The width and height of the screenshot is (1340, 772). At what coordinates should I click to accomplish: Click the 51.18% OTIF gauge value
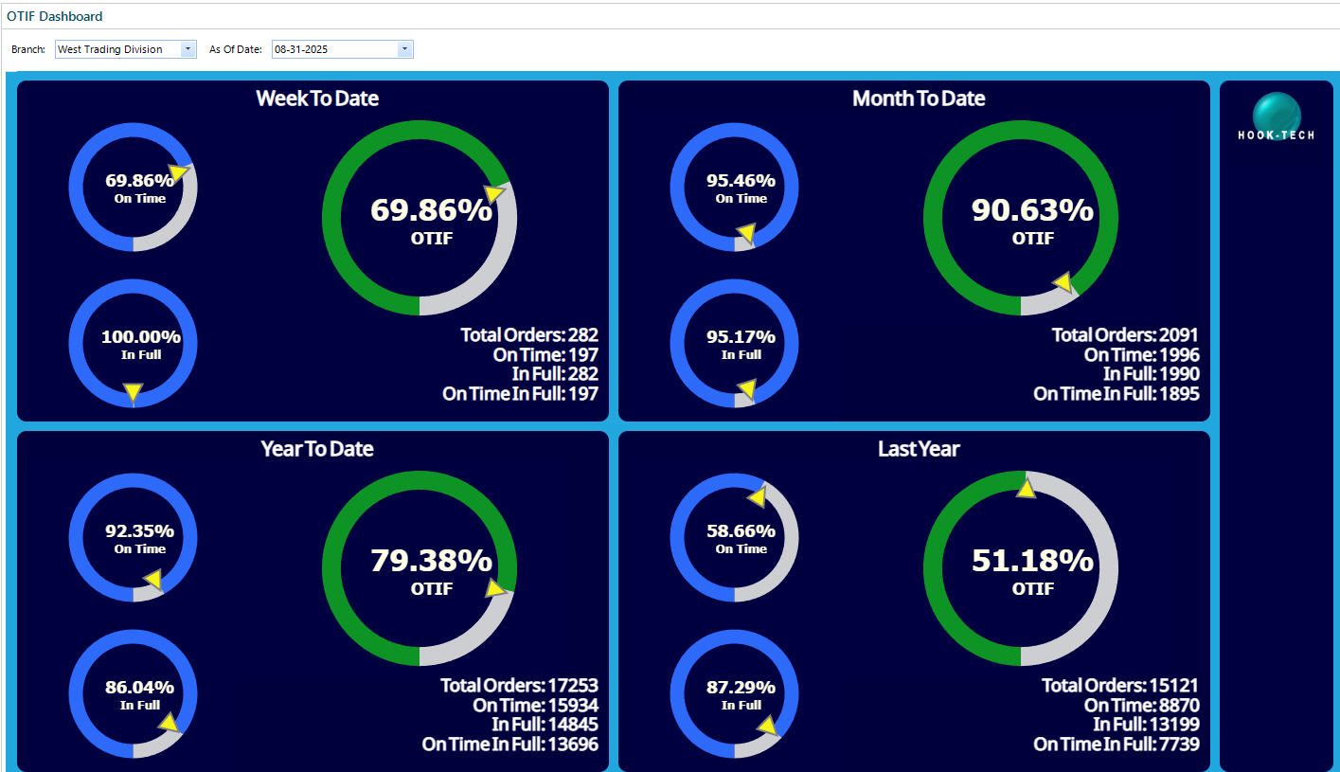1032,561
